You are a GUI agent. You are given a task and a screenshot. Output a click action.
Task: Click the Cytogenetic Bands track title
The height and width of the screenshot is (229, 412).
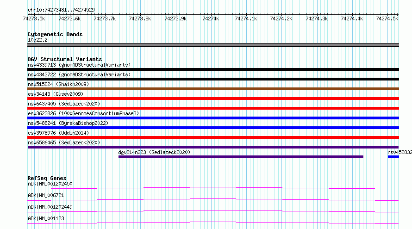[x=55, y=34]
